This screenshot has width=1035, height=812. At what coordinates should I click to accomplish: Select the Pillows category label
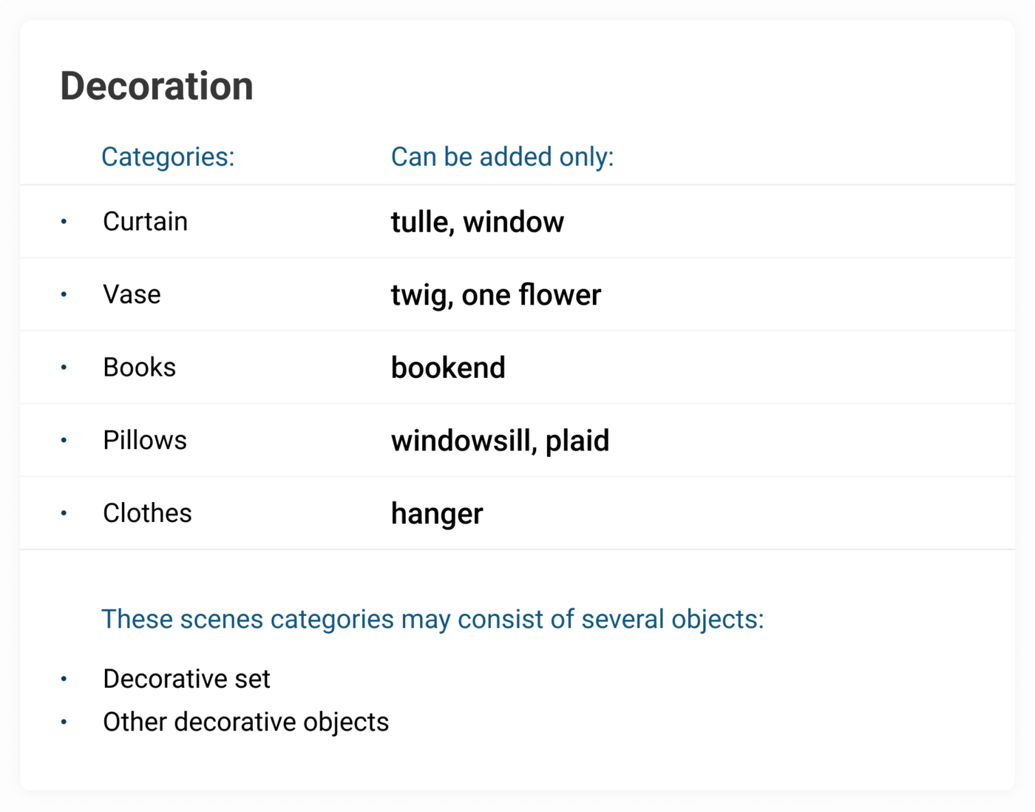pyautogui.click(x=145, y=440)
